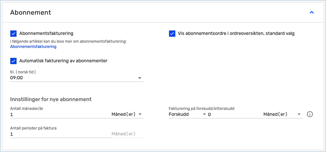Viewport: 326px width, 152px height.
Task: Open the Kl. (norsk tid) dropdown arrow
Action: (140, 78)
